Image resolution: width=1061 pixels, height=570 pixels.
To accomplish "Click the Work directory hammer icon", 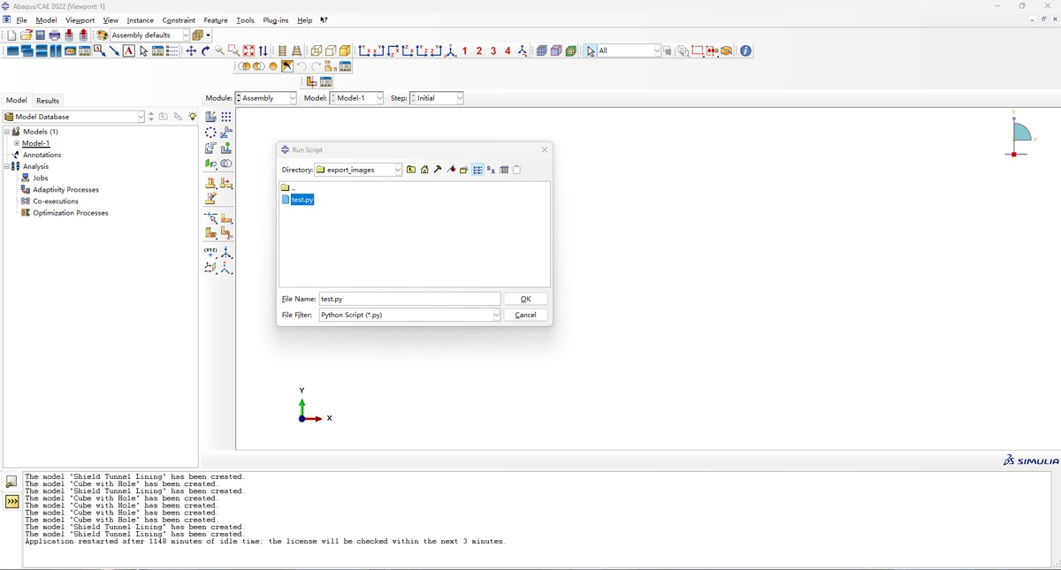I will (438, 170).
